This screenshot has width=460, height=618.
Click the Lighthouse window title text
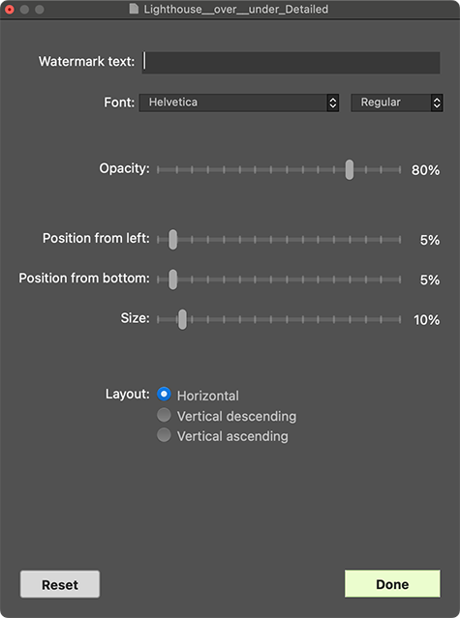coord(236,9)
